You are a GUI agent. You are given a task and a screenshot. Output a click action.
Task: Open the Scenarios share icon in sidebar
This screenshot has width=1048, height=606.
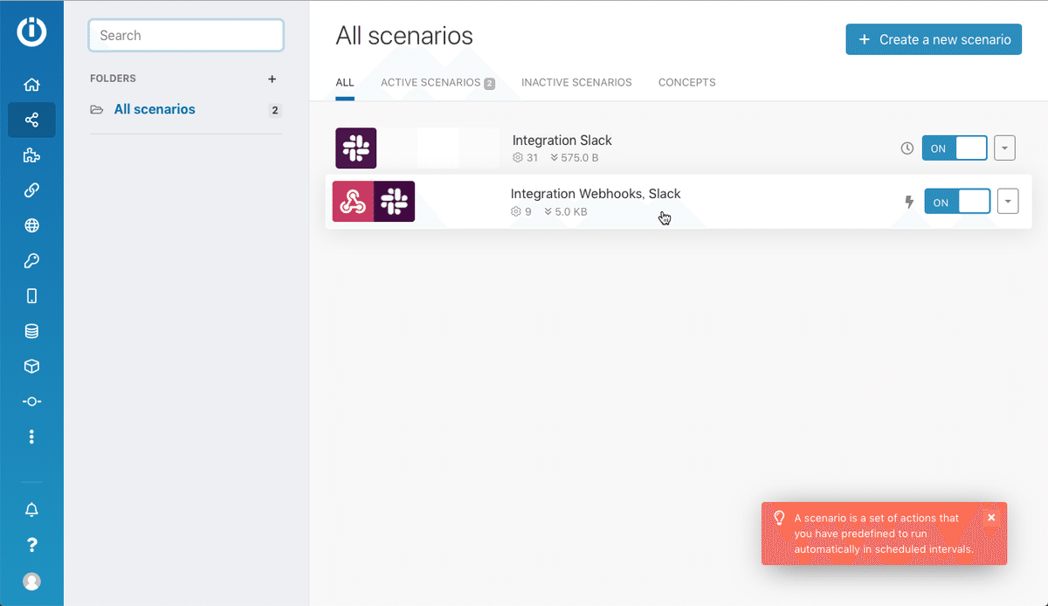(x=31, y=121)
